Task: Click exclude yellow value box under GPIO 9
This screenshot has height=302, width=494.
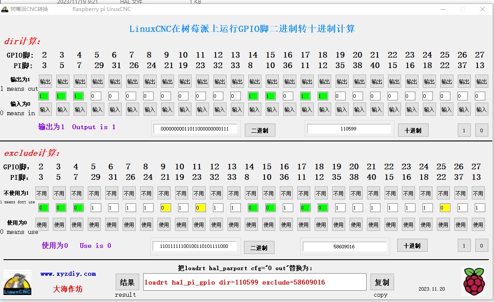Action: [x=166, y=208]
